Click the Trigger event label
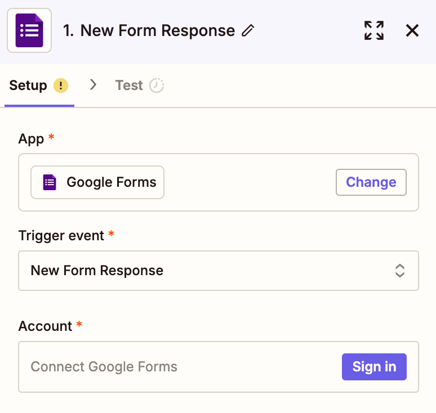 pos(61,236)
